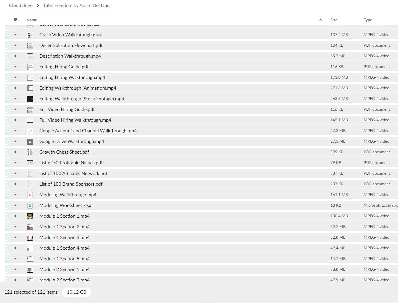398x303 pixels.
Task: Sort files by the Size column header
Action: tap(334, 20)
